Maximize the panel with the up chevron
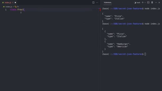 tap(156, 3)
